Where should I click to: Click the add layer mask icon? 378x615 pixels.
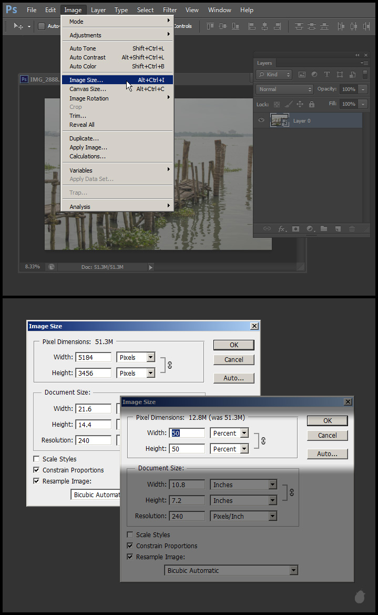pyautogui.click(x=295, y=229)
